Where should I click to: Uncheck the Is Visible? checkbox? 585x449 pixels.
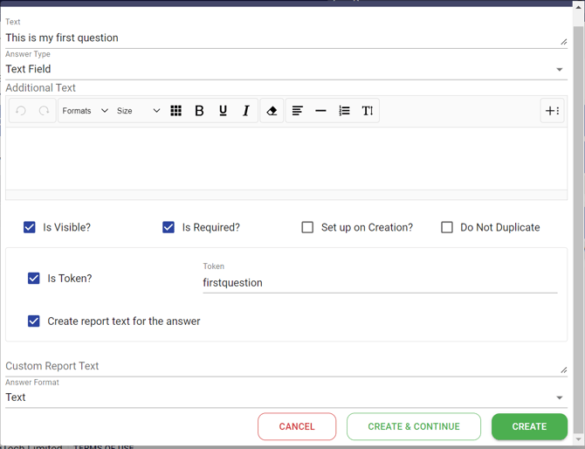[30, 227]
